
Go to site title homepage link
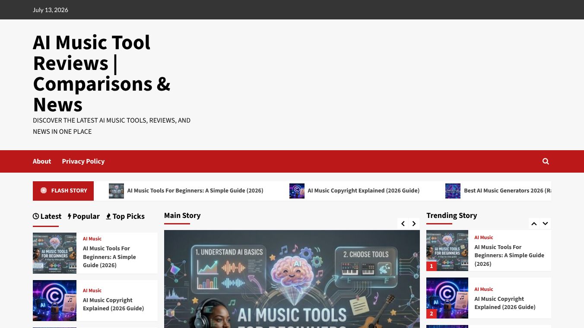coord(102,73)
